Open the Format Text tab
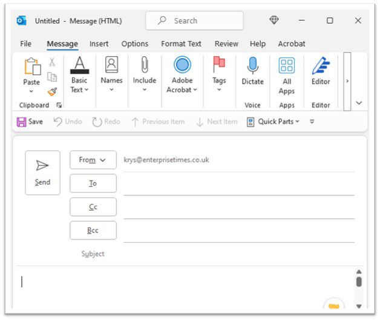This screenshot has height=320, width=380. point(181,44)
